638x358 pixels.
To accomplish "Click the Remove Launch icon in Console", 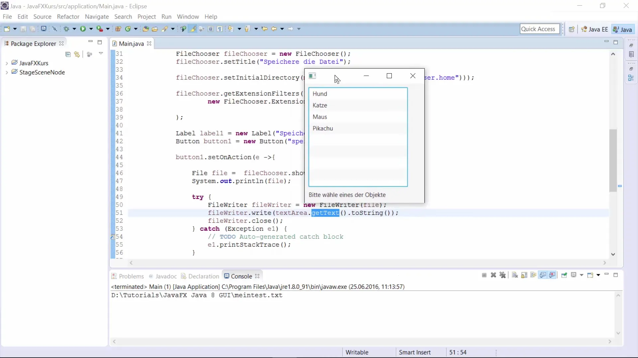I will pos(493,275).
